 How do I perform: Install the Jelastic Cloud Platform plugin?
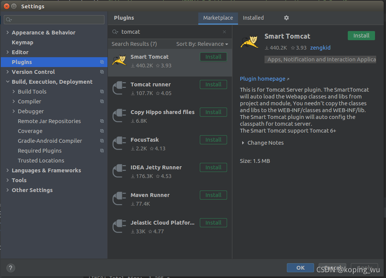pyautogui.click(x=213, y=223)
